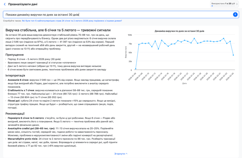Collapse the analysis with Згорнути
Image resolution: width=242 pixels, height=158 pixels.
(x=121, y=154)
